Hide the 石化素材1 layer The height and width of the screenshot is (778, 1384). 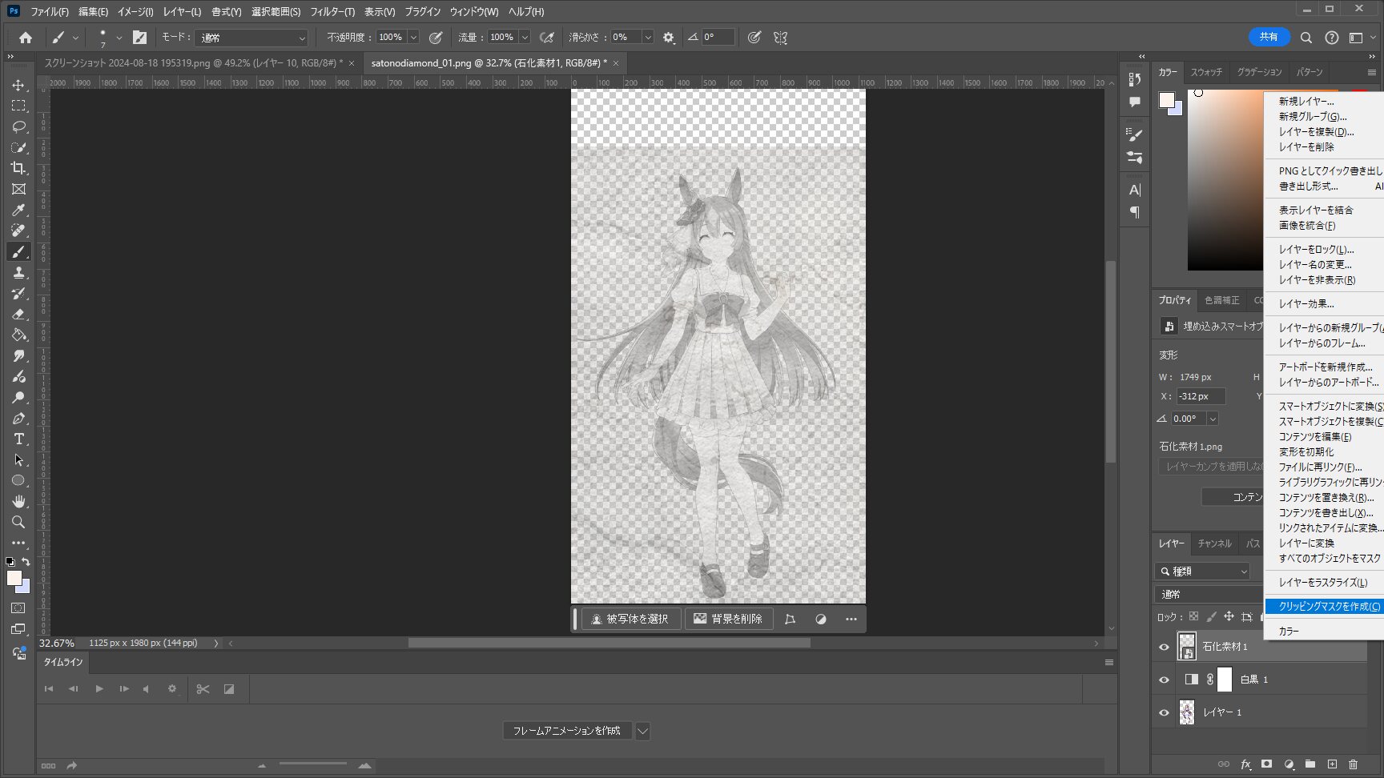(x=1164, y=647)
